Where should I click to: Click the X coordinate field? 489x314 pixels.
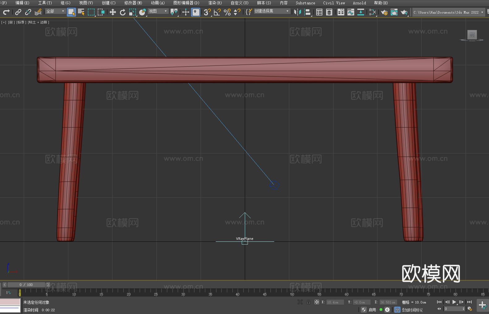tap(335, 302)
